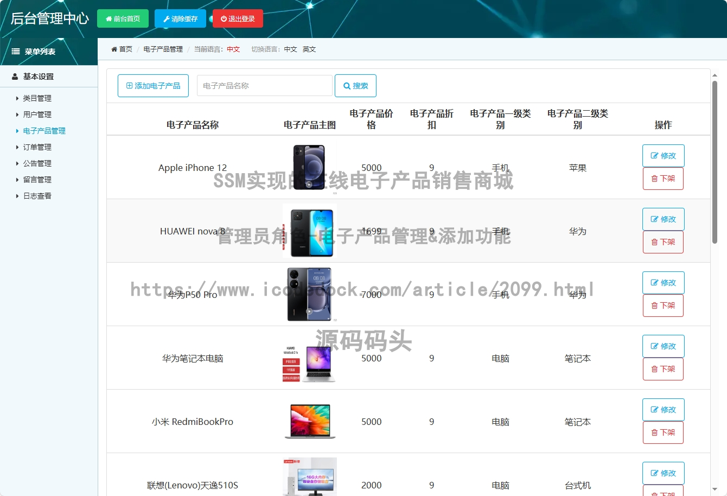Click the home icon in the breadcrumb
Screen dimensions: 727x496
coord(114,49)
